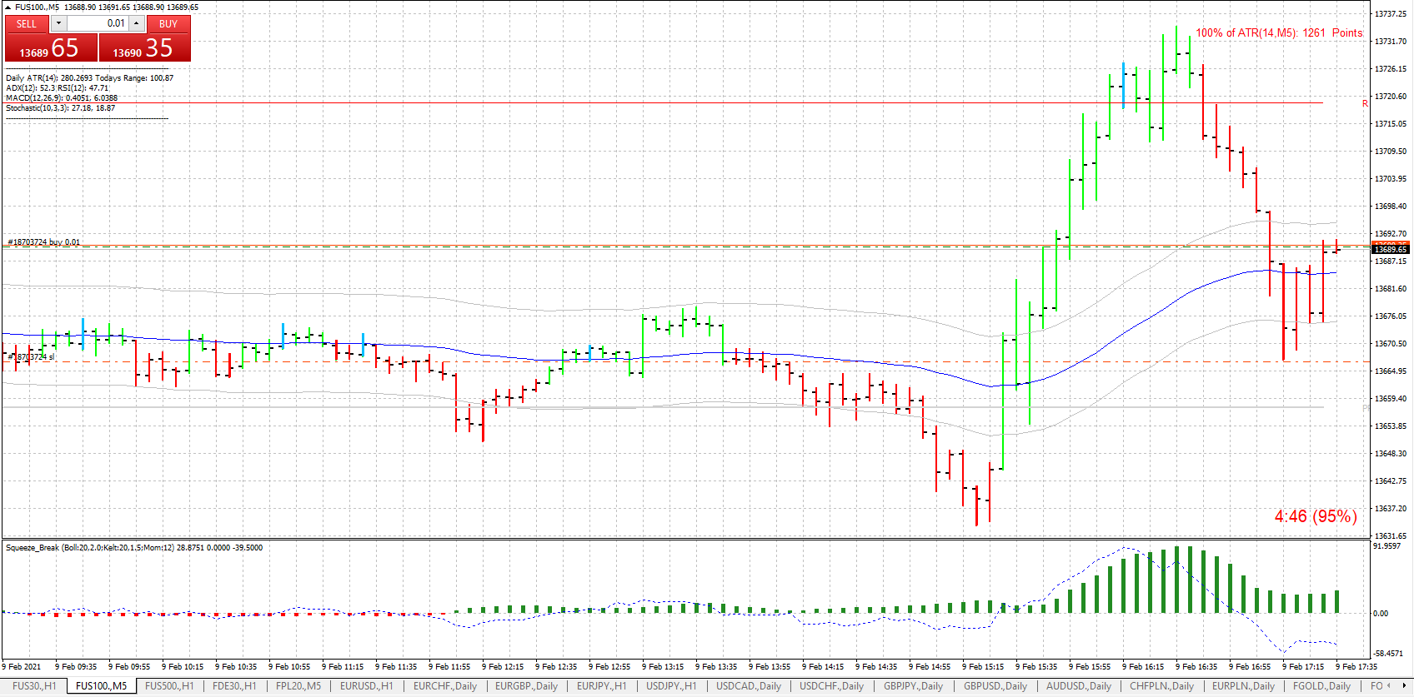Click the ADX(12) RSI(12) readout line

pos(57,88)
